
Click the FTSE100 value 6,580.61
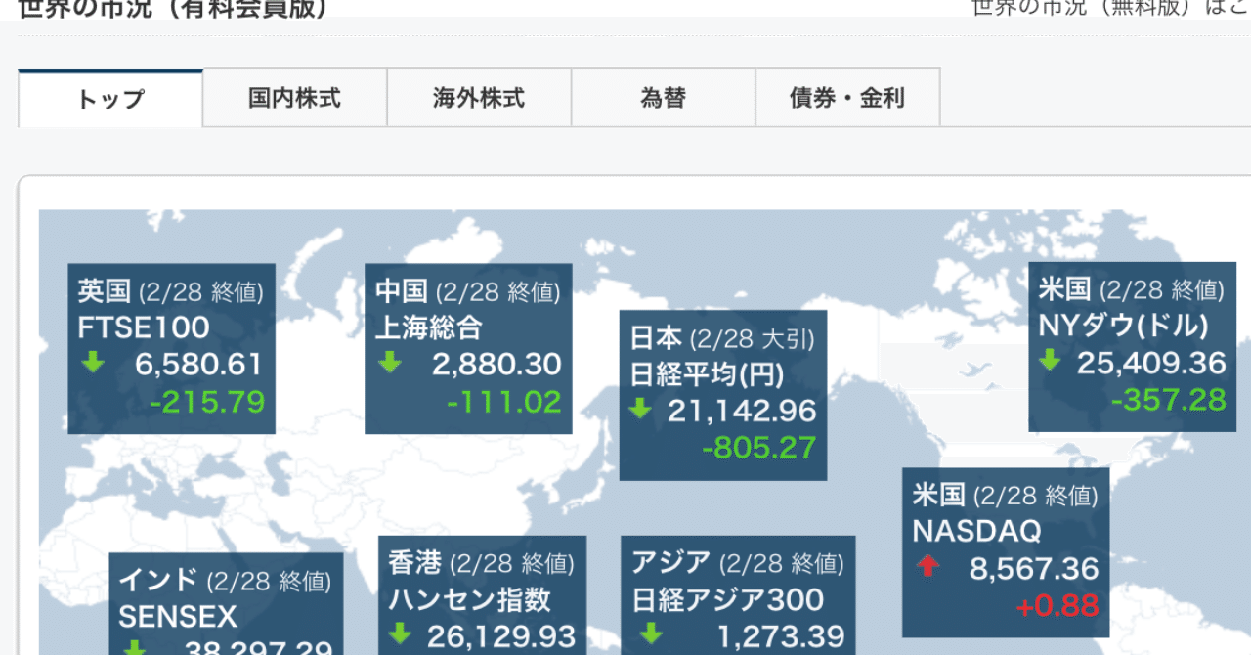coord(199,365)
